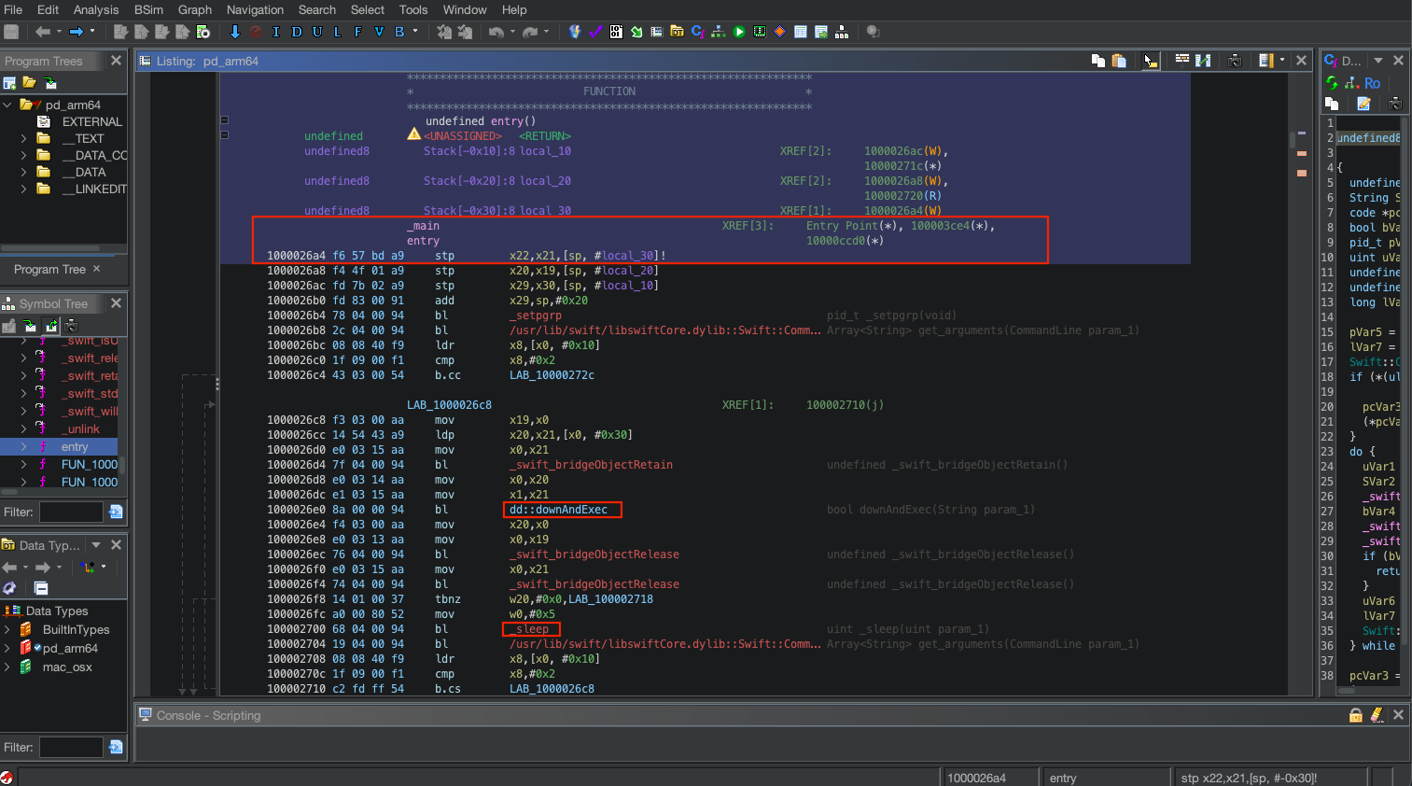Click the paste clipboard icon in Listing header
This screenshot has height=786, width=1412.
(1119, 61)
